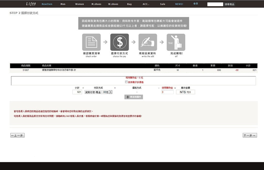
Task: Open the NewItem menu
Action: tap(47, 4)
